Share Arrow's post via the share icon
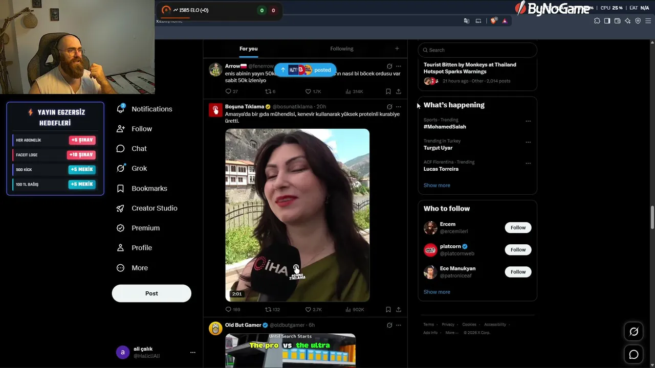 pos(399,91)
